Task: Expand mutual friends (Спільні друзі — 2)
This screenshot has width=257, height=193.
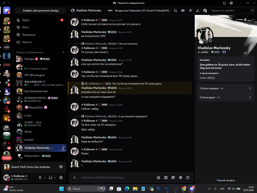Action: (226, 97)
